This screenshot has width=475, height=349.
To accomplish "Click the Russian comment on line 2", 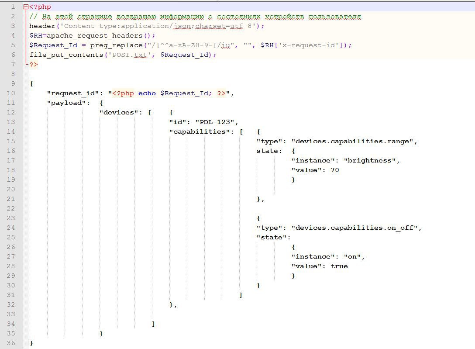I will [x=196, y=17].
